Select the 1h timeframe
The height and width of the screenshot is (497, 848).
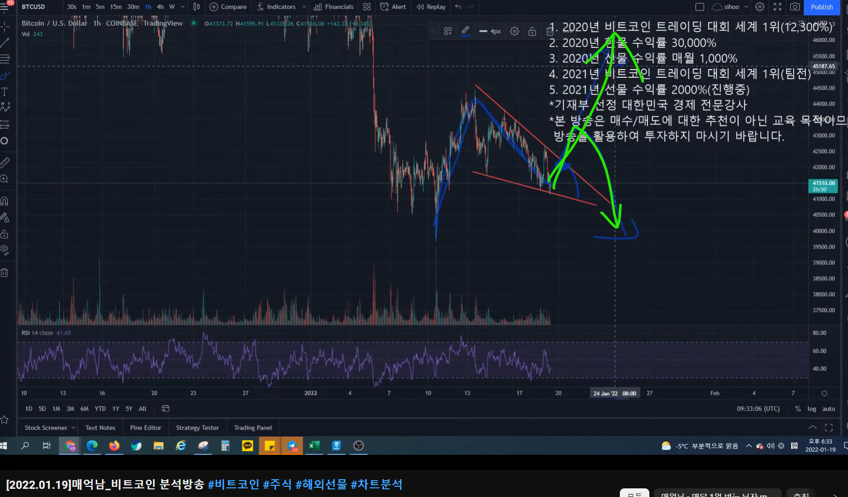148,7
